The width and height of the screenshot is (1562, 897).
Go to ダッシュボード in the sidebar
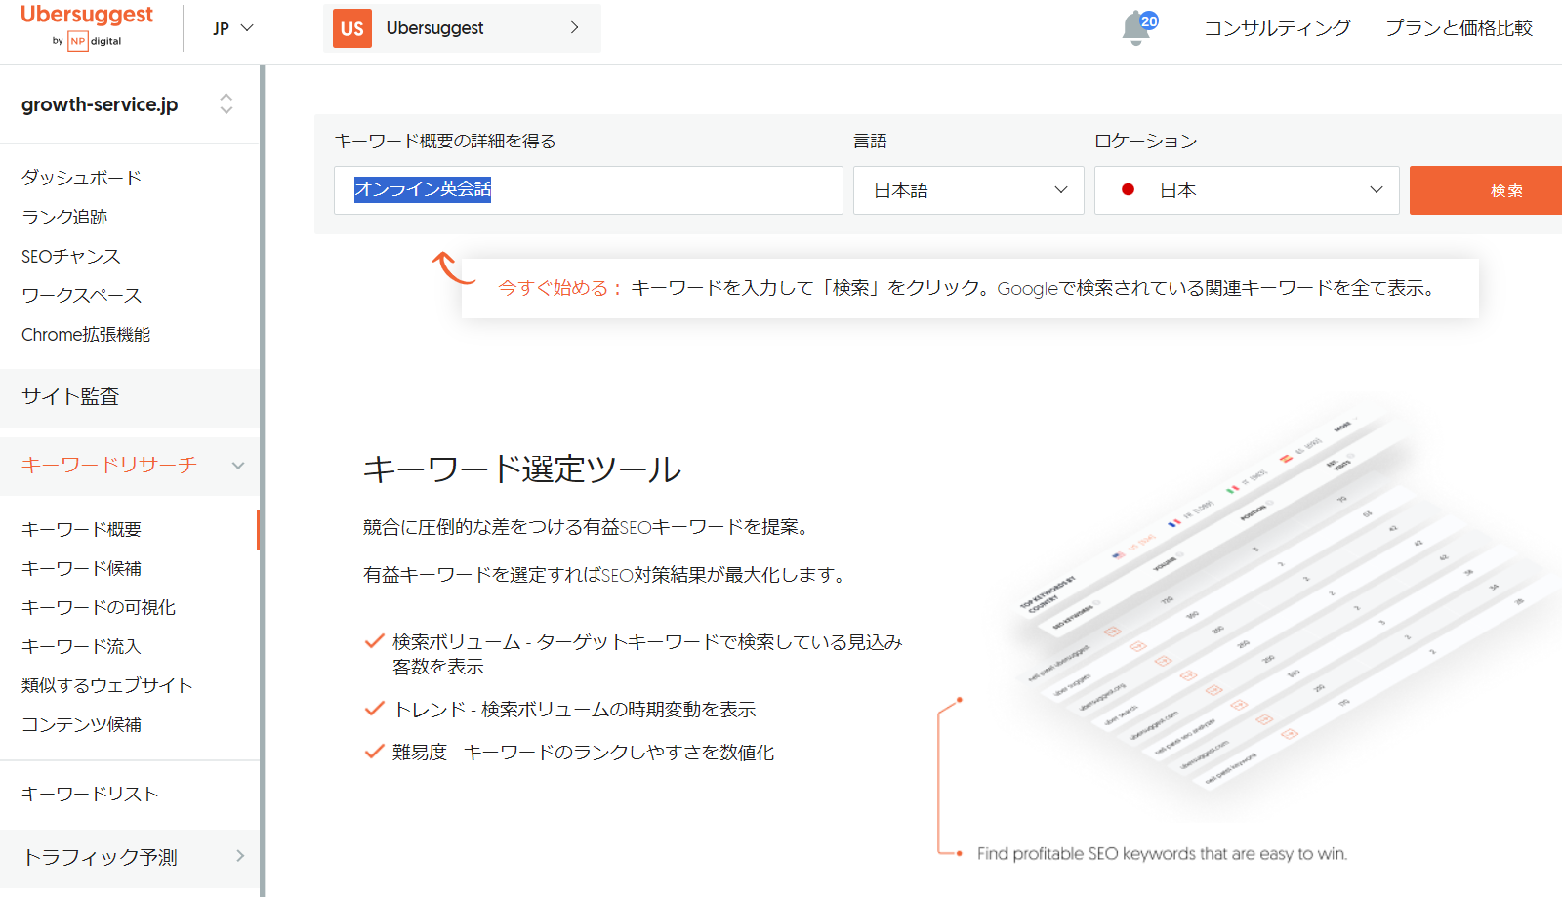click(82, 178)
